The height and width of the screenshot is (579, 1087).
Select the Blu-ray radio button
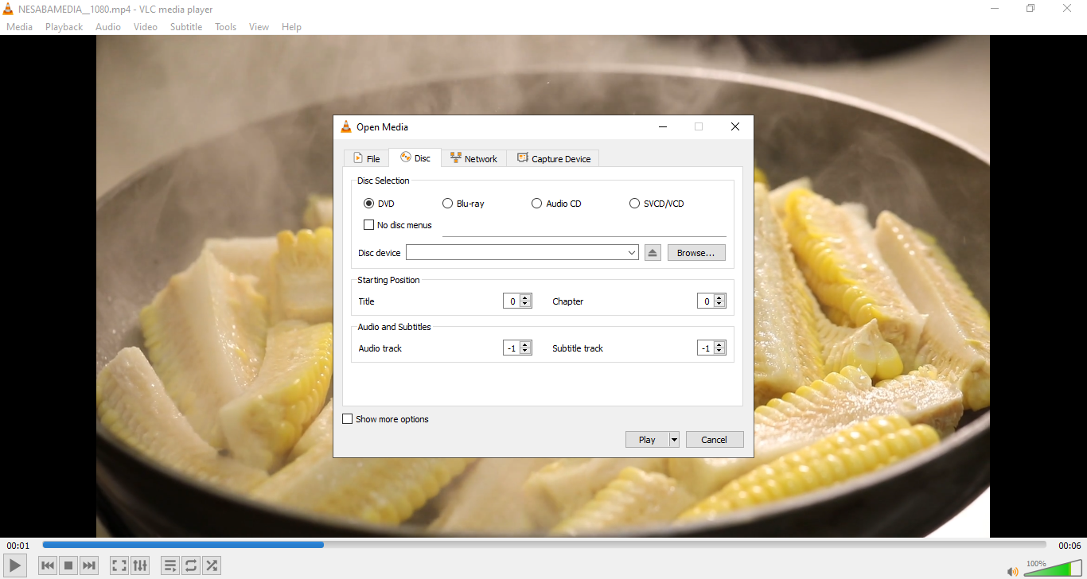coord(448,204)
